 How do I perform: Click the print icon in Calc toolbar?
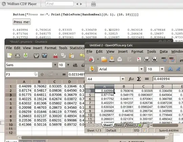(147, 59)
